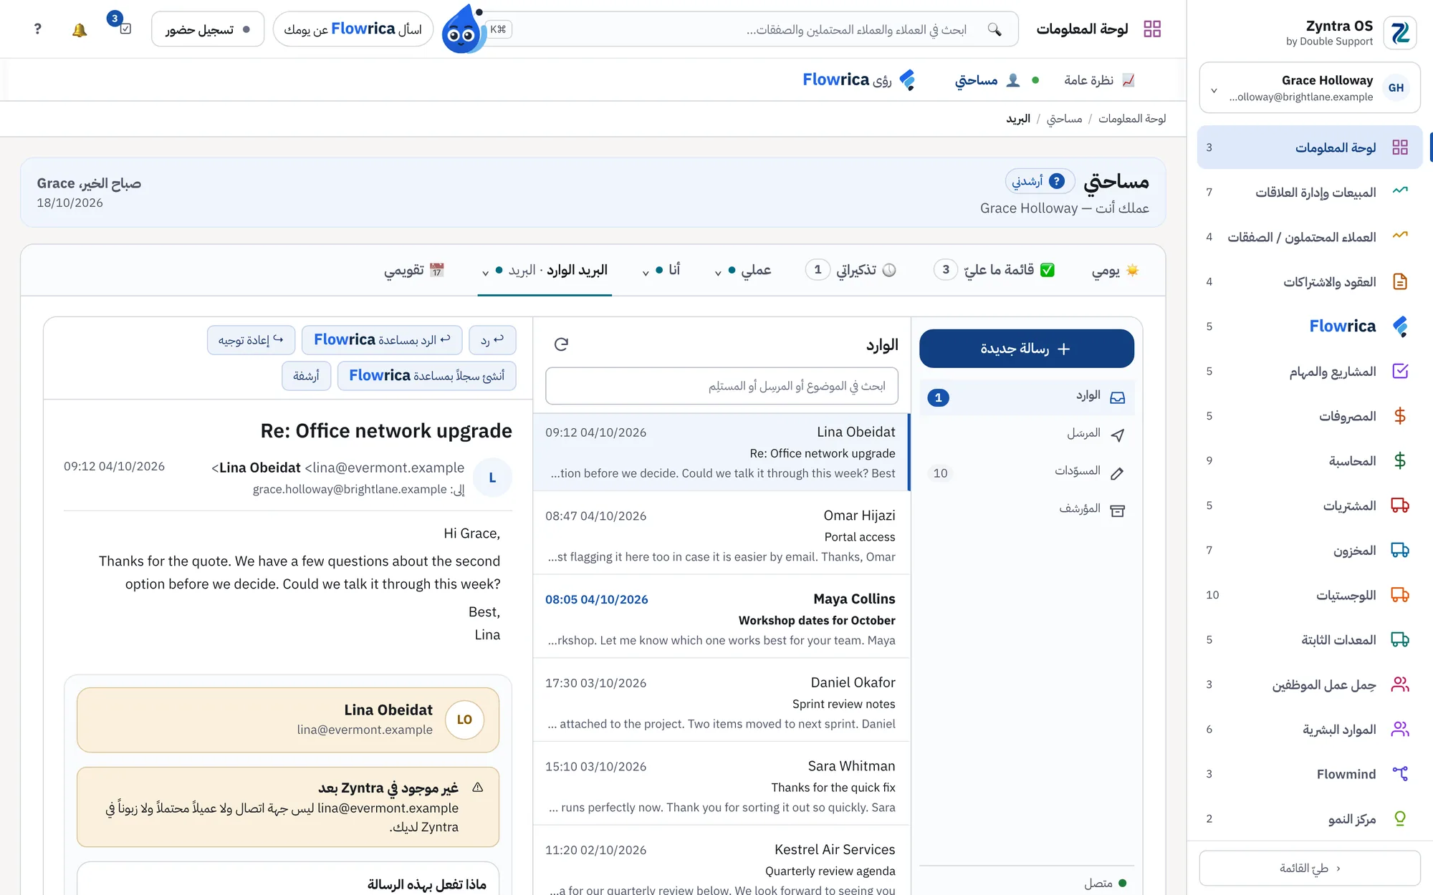Open نظرة عامة top navigation tab
Image resolution: width=1433 pixels, height=895 pixels.
[x=1099, y=80]
